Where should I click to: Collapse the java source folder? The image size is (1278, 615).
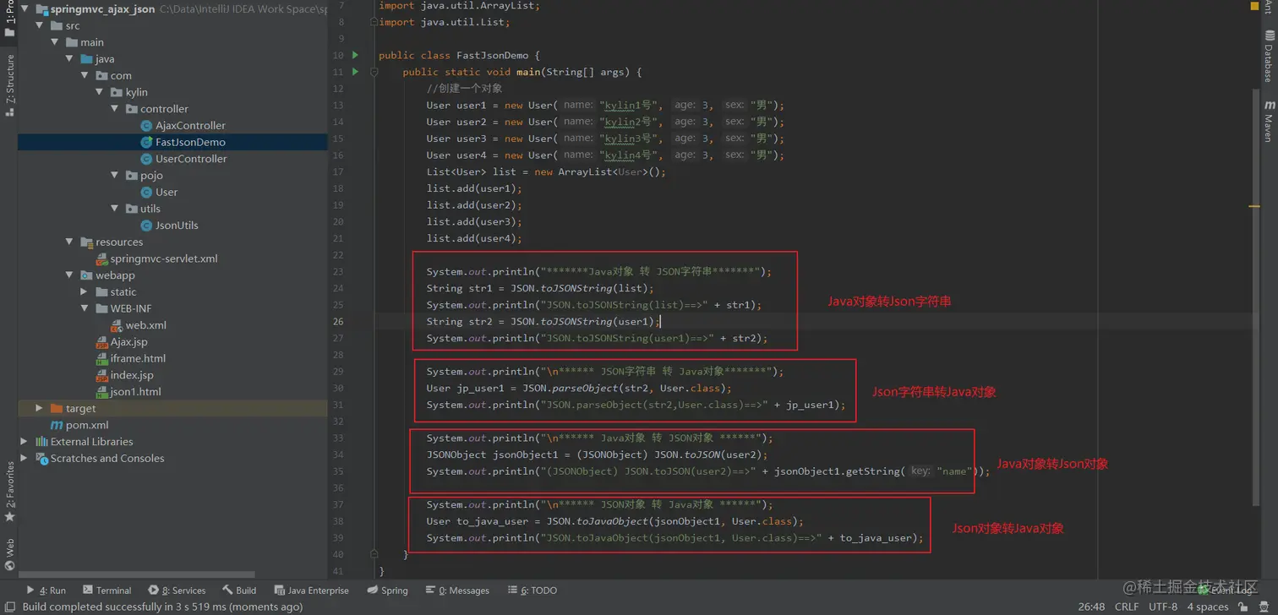[69, 59]
